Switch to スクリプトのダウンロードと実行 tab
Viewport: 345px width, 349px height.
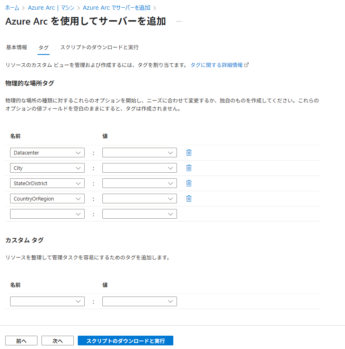pos(100,48)
